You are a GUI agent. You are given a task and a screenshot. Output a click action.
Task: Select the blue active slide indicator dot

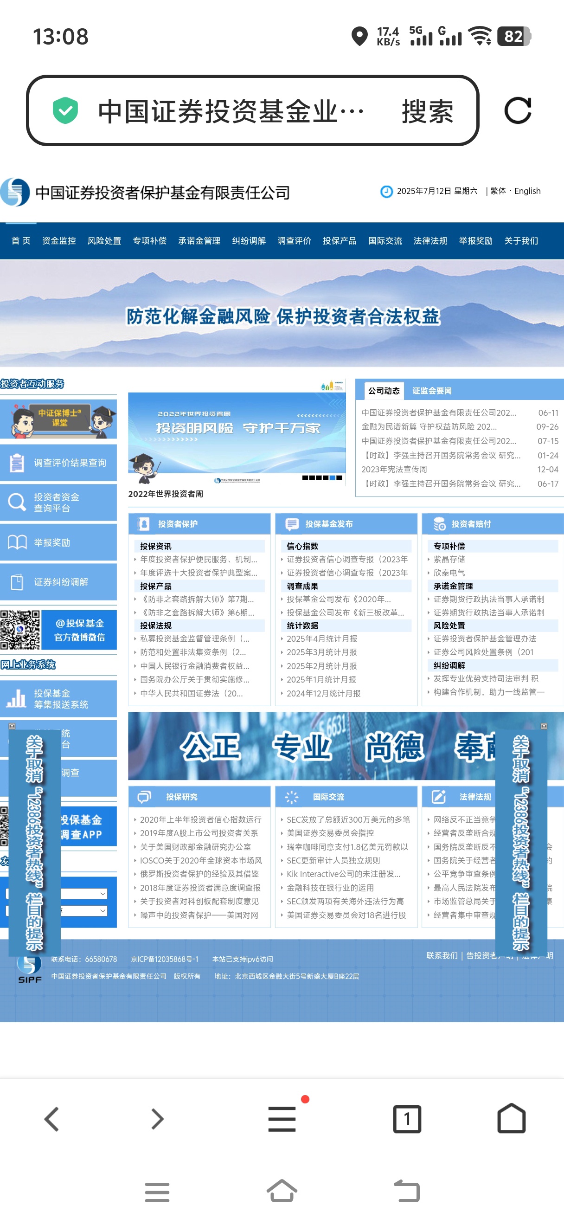pyautogui.click(x=333, y=478)
